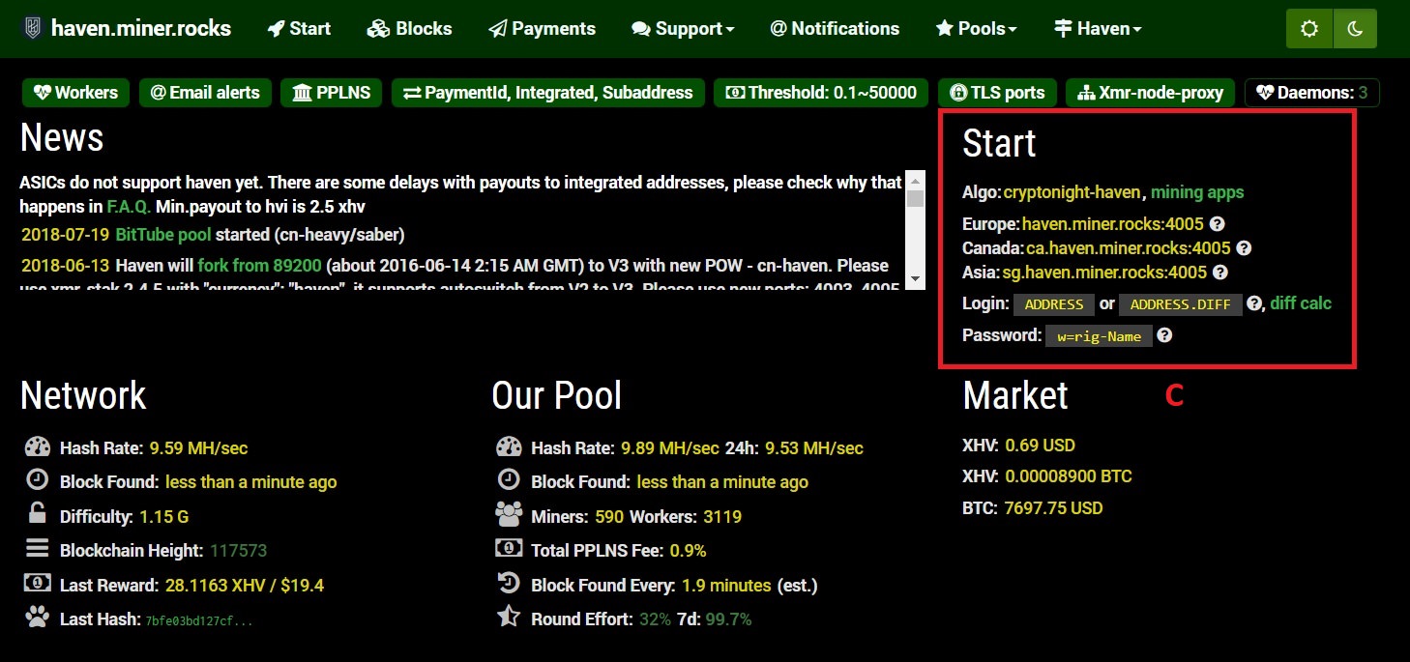Select the pool hash rate 9.89 MH/sec

(x=670, y=448)
